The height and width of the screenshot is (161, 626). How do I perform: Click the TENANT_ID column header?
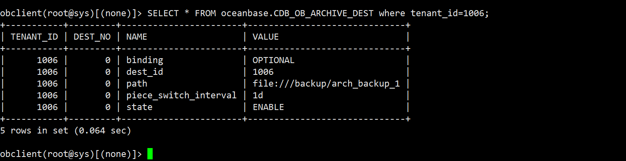point(34,37)
